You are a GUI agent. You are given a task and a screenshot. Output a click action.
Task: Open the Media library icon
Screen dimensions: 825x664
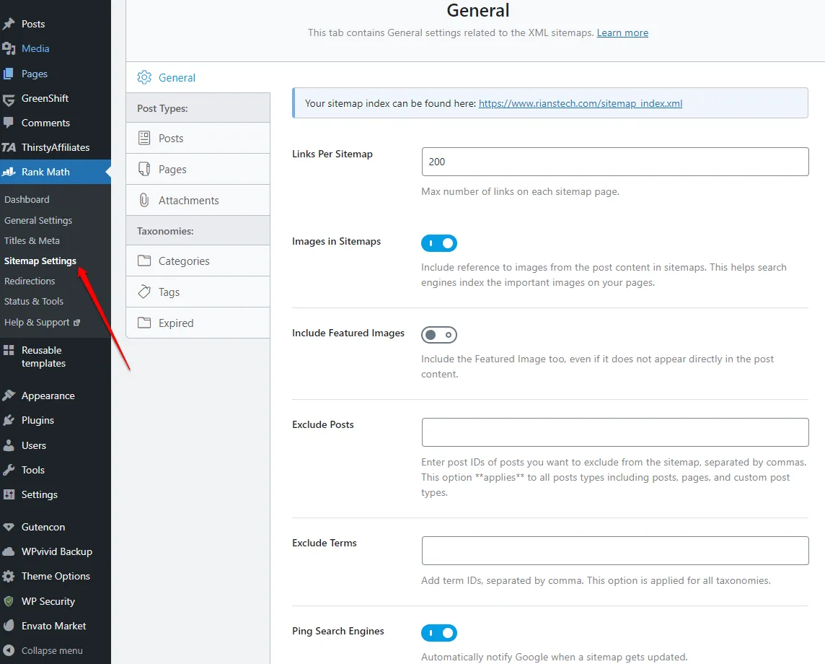10,48
